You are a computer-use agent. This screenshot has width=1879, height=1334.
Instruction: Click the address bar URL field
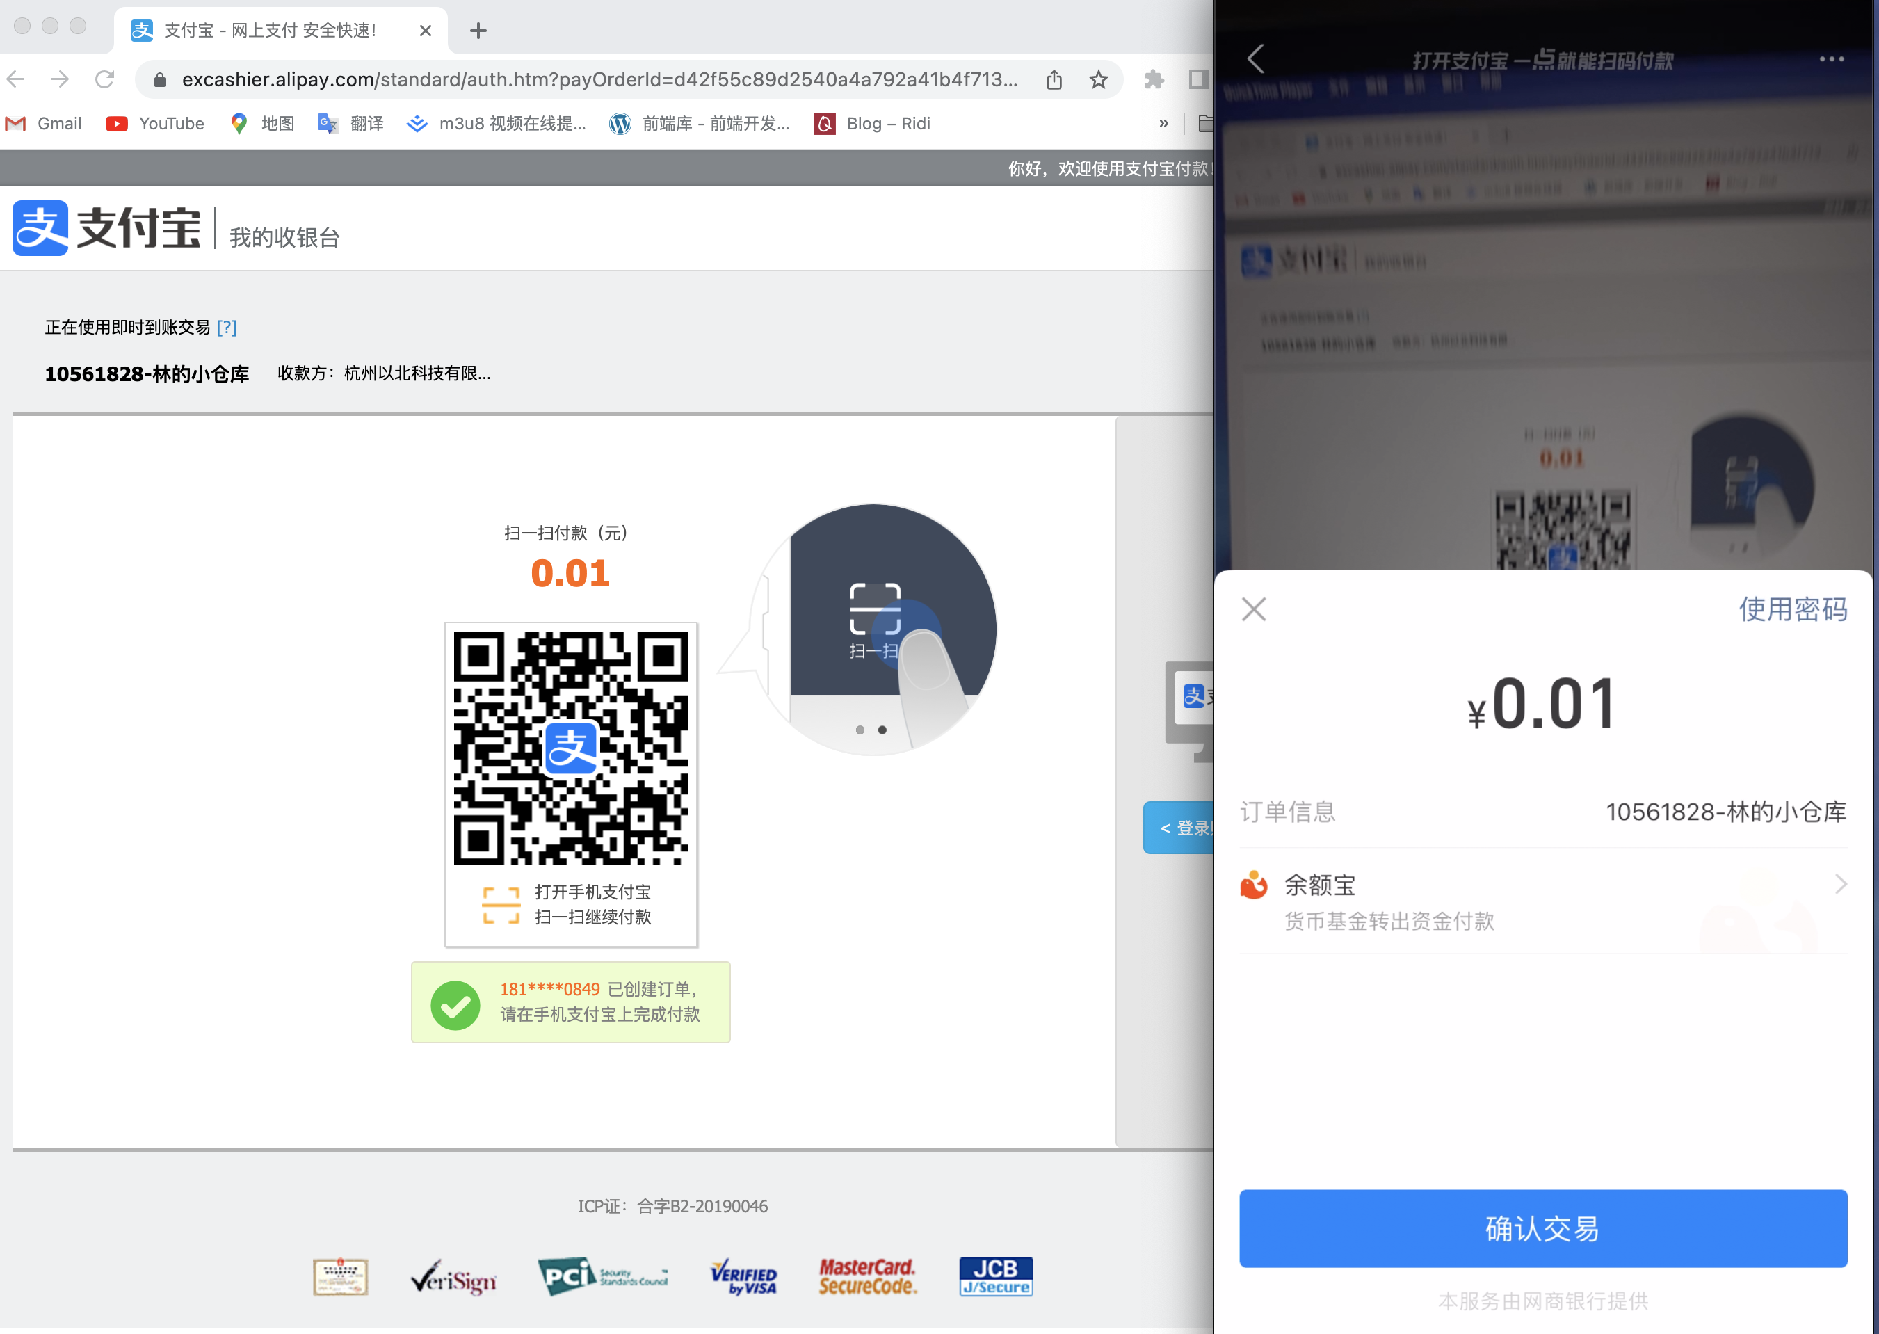click(599, 80)
